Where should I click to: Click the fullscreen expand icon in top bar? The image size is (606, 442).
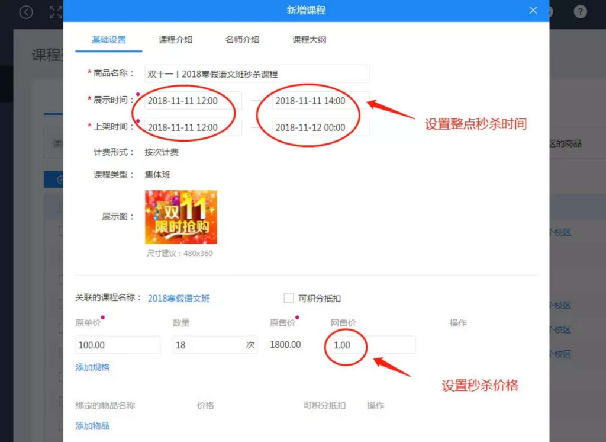54,11
